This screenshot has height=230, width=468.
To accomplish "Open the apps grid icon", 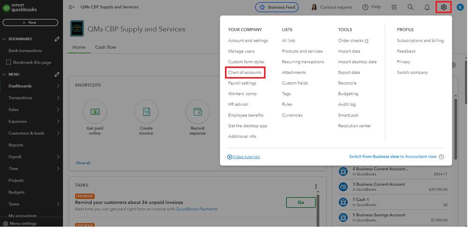I will 394,7.
